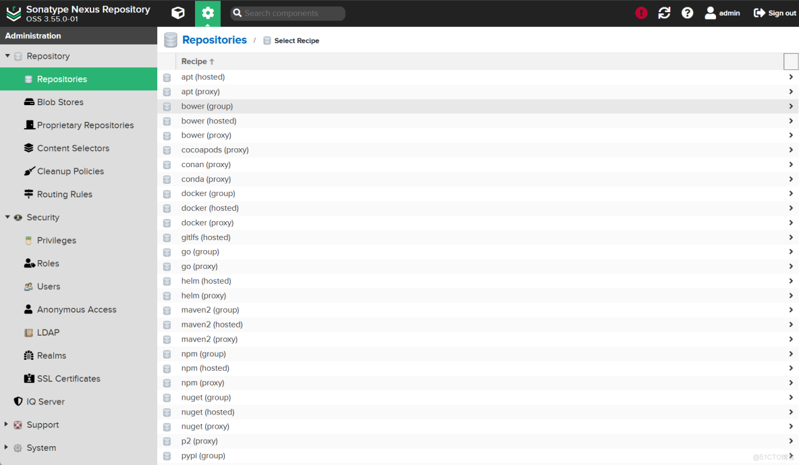Collapse the Security tree section
The width and height of the screenshot is (799, 465).
point(7,217)
